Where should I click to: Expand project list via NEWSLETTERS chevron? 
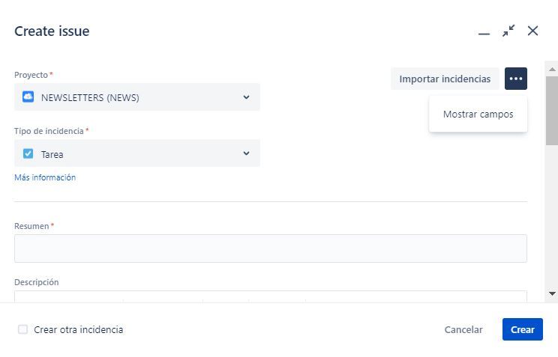coord(246,97)
